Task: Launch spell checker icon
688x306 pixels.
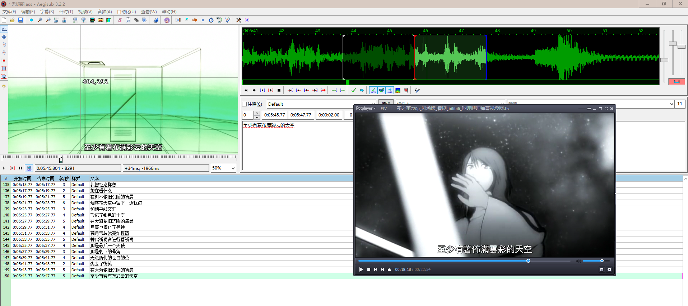Action: pos(228,20)
